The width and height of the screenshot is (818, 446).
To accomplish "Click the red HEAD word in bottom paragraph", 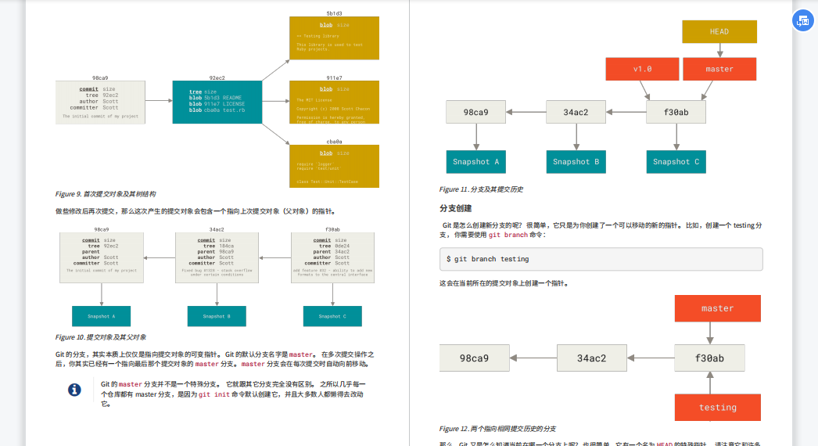I will click(x=665, y=444).
